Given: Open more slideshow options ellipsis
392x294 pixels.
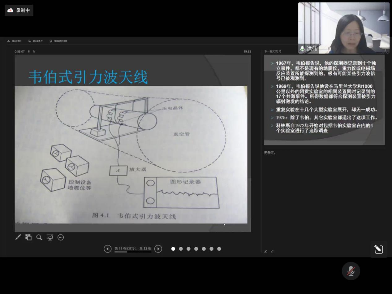Looking at the screenshot, I should coord(61,237).
